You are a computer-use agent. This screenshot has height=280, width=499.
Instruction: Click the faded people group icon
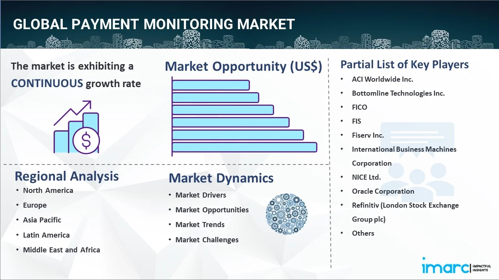click(x=417, y=159)
